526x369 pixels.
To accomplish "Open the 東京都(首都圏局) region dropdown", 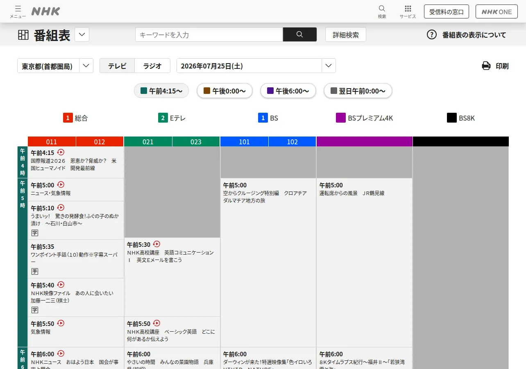I will pyautogui.click(x=55, y=66).
